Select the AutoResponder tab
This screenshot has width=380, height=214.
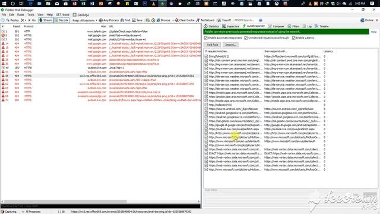(x=254, y=26)
